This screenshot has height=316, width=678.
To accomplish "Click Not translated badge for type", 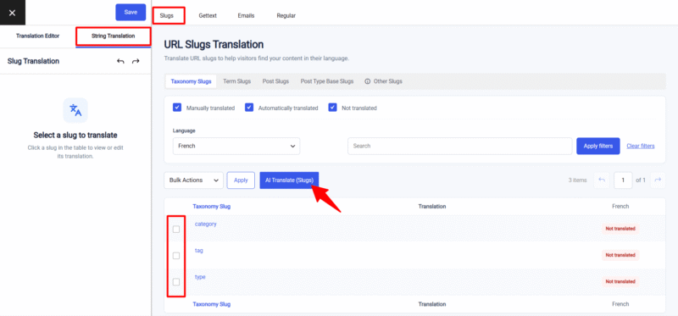I will [620, 281].
